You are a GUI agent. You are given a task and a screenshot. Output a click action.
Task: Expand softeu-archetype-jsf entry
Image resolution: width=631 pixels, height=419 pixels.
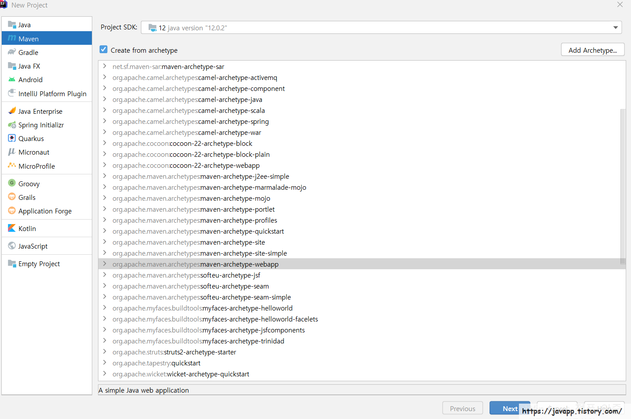(105, 275)
